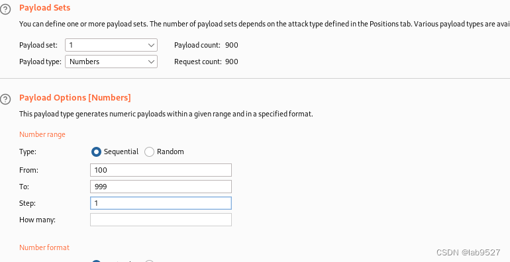Screen dimensions: 510x262
Task: Click the numeric payloads description text
Action: pyautogui.click(x=166, y=114)
